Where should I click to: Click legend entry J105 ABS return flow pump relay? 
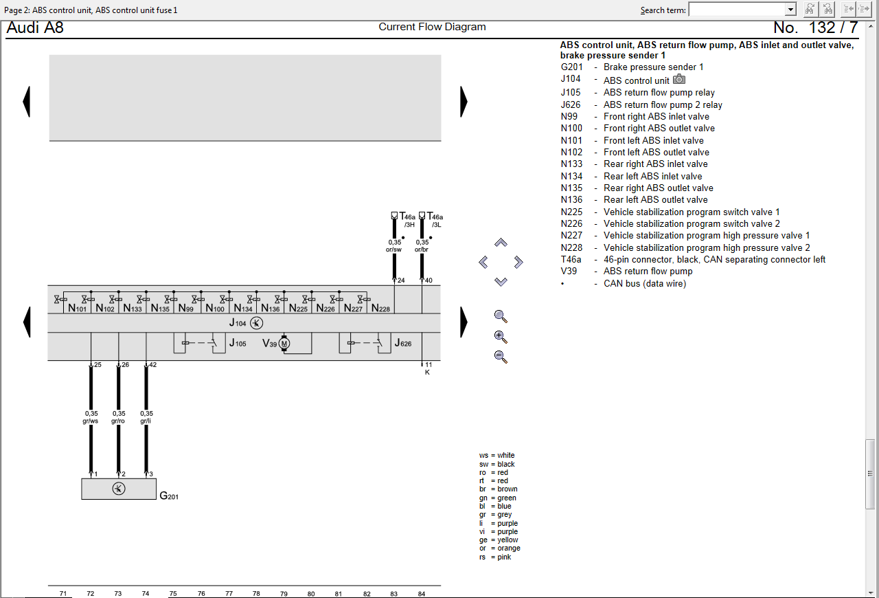pyautogui.click(x=637, y=93)
